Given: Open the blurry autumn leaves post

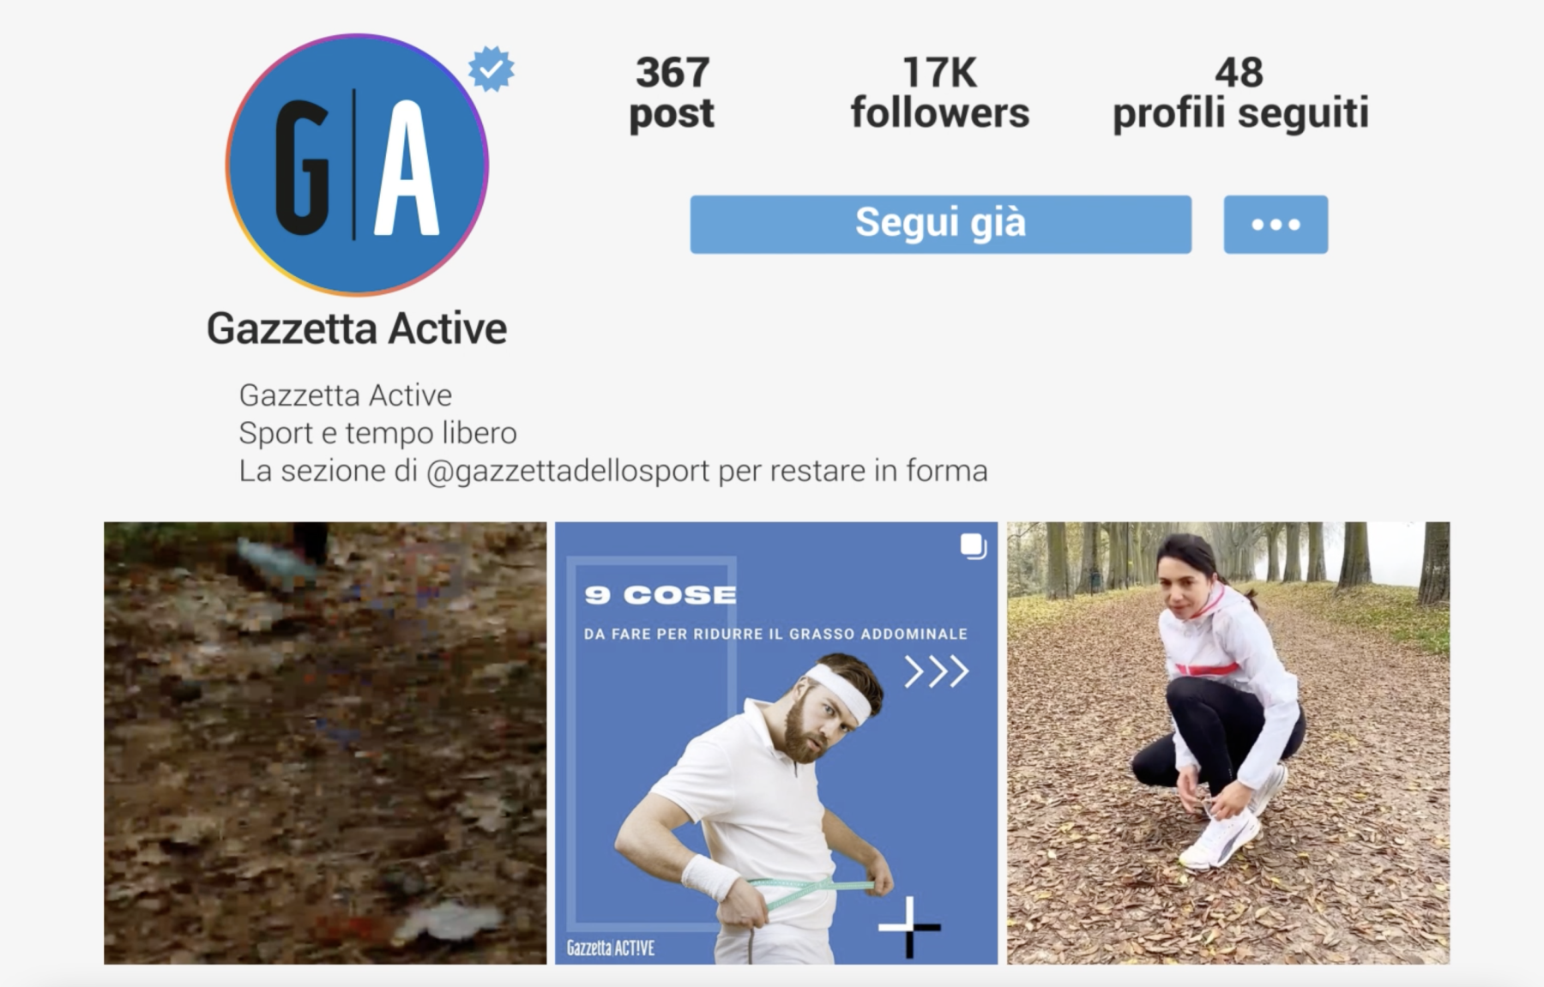Looking at the screenshot, I should click(x=325, y=743).
